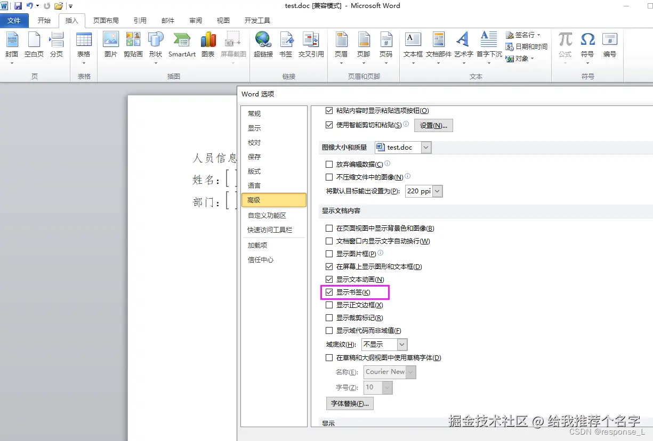
Task: Insert a symbol (符号)
Action: [x=587, y=47]
